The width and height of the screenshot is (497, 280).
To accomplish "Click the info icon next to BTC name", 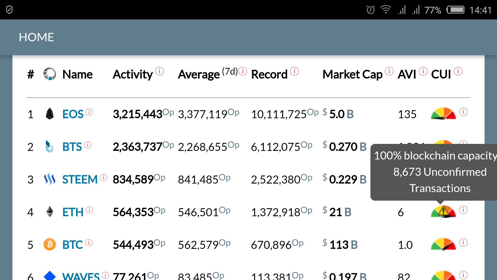I will tap(89, 243).
